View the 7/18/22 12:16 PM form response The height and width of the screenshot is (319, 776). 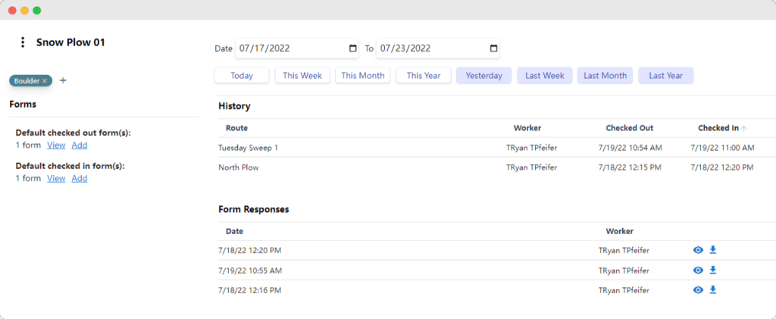(698, 289)
